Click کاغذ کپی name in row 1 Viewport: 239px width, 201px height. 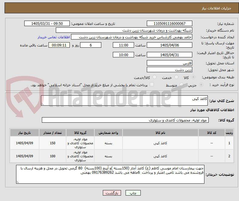click(160, 143)
